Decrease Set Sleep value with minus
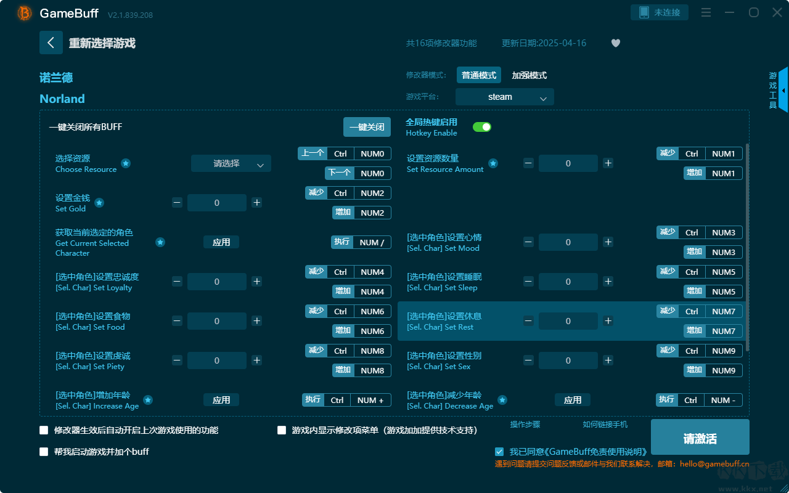Viewport: 789px width, 493px height. (x=528, y=282)
